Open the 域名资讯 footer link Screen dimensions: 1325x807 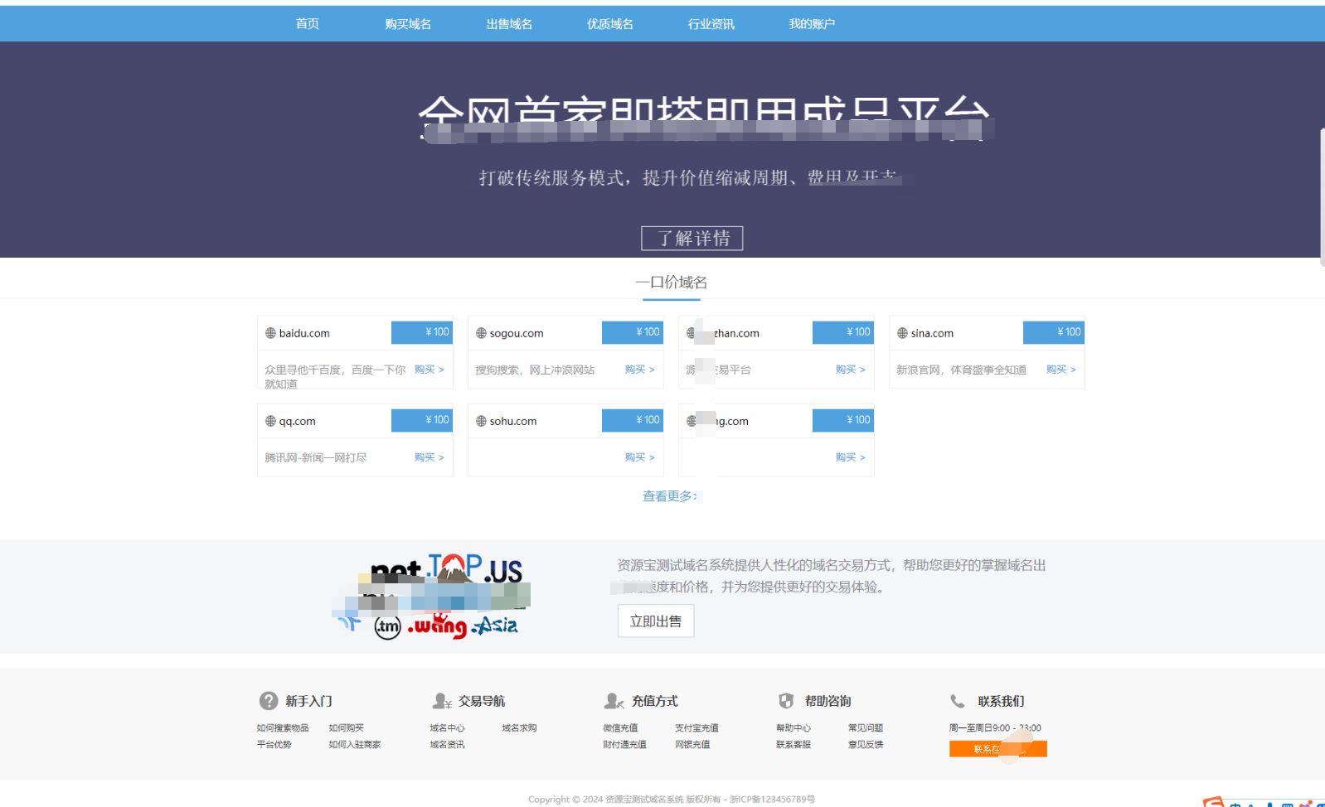[x=447, y=745]
